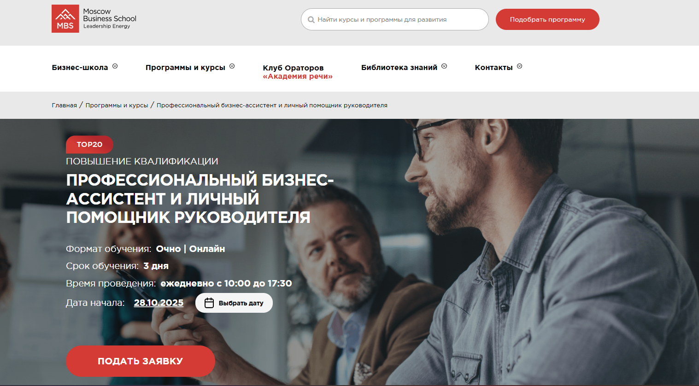Image resolution: width=699 pixels, height=386 pixels.
Task: Click the search magnifier icon
Action: pyautogui.click(x=311, y=20)
